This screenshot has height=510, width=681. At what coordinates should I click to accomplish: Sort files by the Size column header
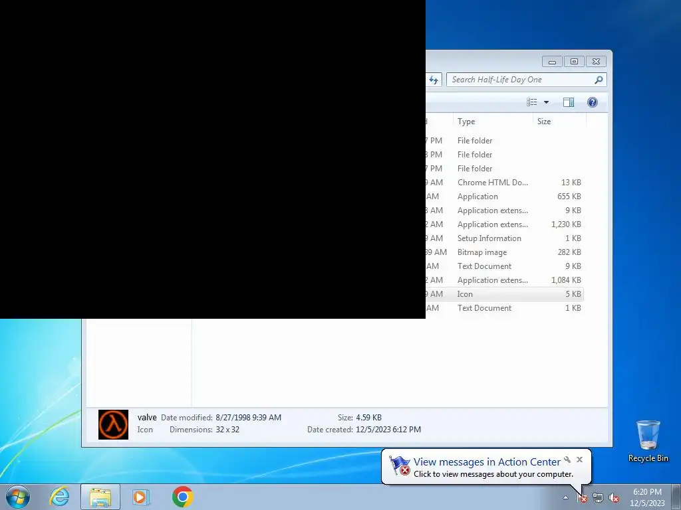(559, 122)
